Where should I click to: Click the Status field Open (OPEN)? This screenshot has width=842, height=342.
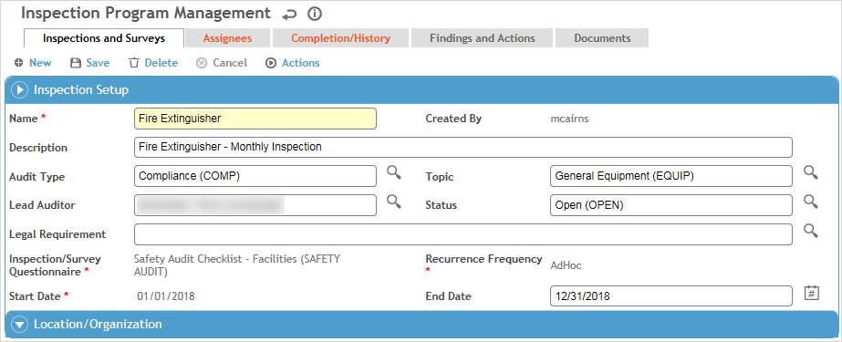point(671,205)
